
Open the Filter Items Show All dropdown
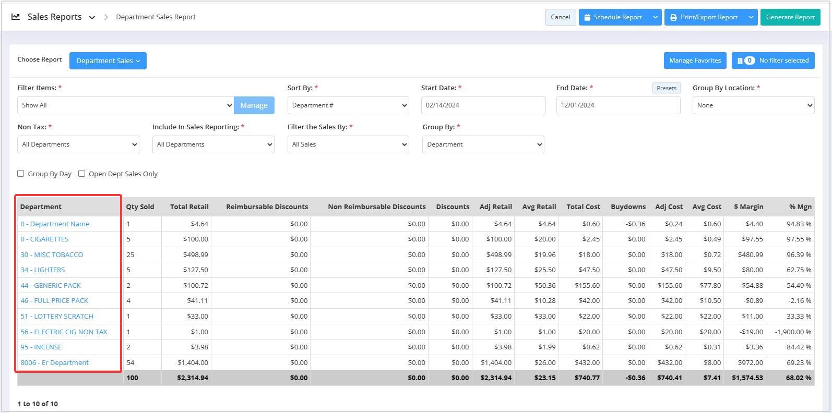tap(126, 105)
